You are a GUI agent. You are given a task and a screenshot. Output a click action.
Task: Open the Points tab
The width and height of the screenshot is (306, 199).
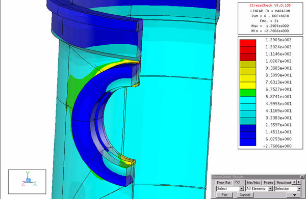pos(268,183)
